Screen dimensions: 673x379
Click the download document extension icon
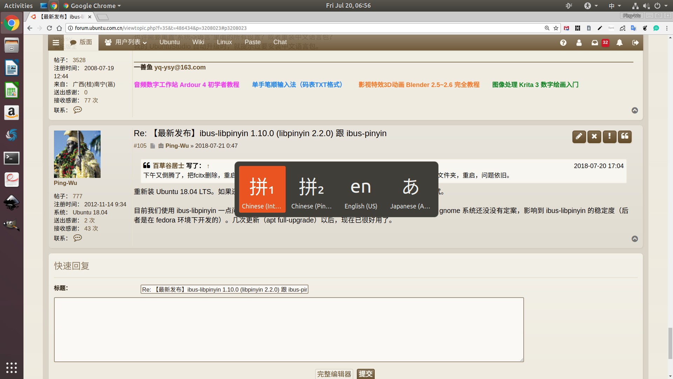click(589, 28)
